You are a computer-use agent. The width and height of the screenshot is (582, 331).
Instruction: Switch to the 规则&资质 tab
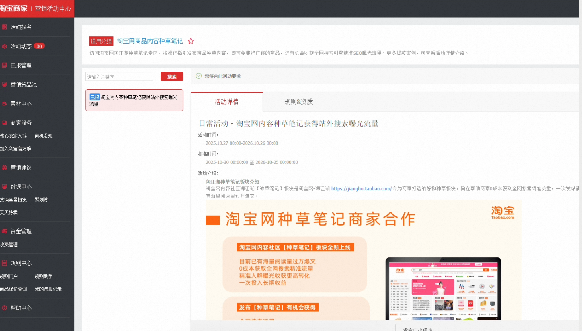pos(298,102)
